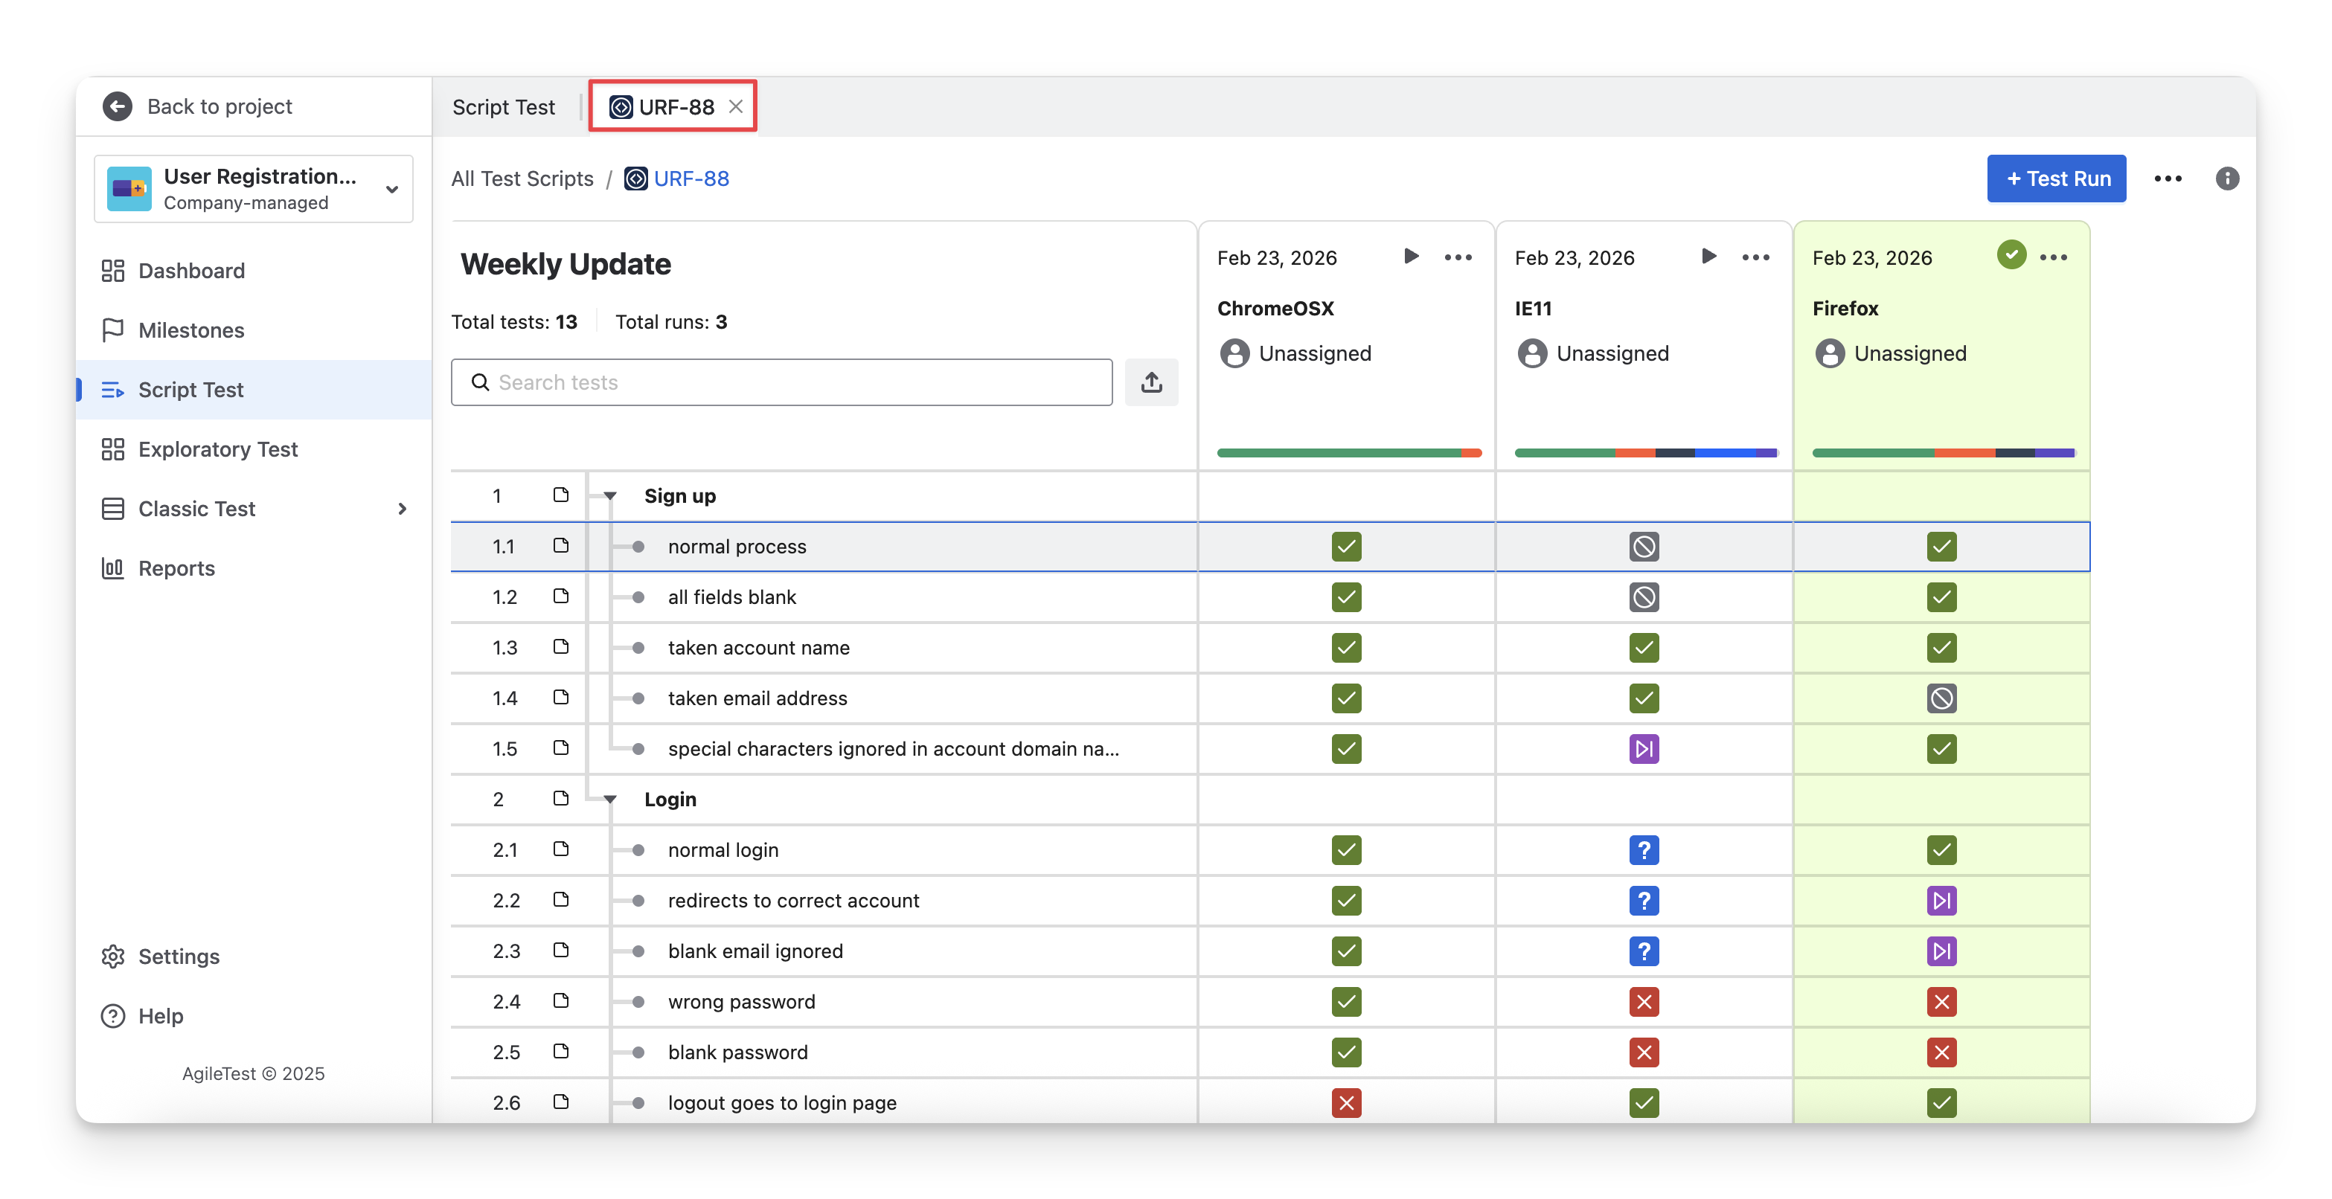Expand the Classic Test submenu chevron
Image resolution: width=2332 pixels, height=1199 pixels.
pos(402,510)
